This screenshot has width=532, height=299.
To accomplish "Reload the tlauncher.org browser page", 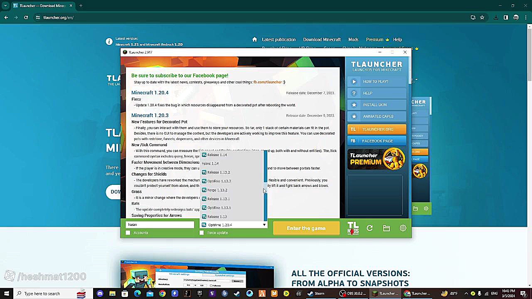I will (26, 17).
